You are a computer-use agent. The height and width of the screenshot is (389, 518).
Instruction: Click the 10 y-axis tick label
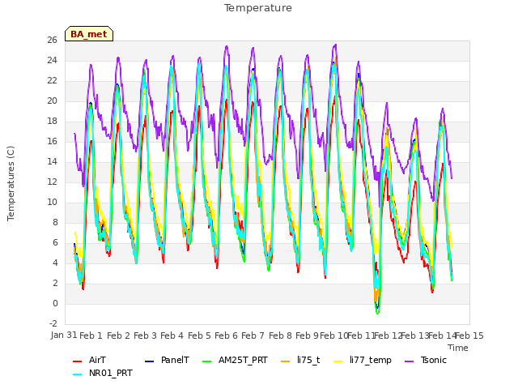coord(52,202)
